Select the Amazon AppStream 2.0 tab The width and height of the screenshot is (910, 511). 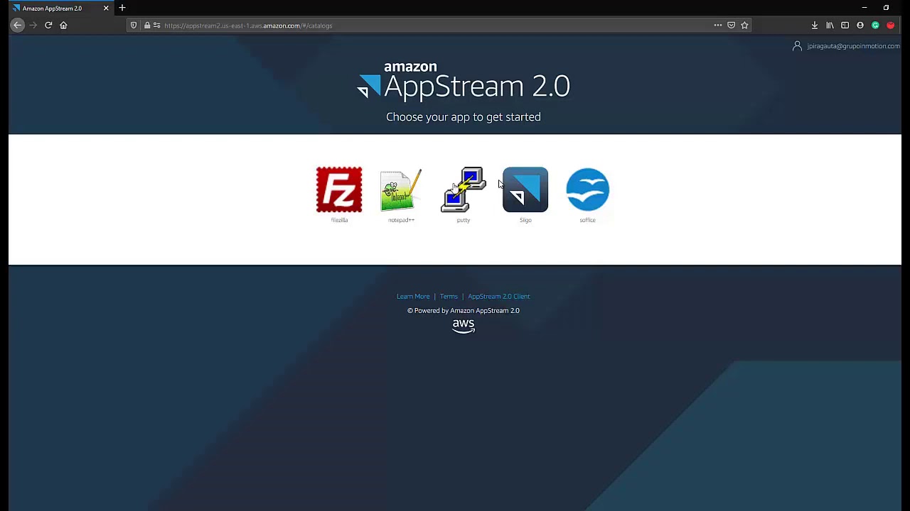click(x=60, y=8)
